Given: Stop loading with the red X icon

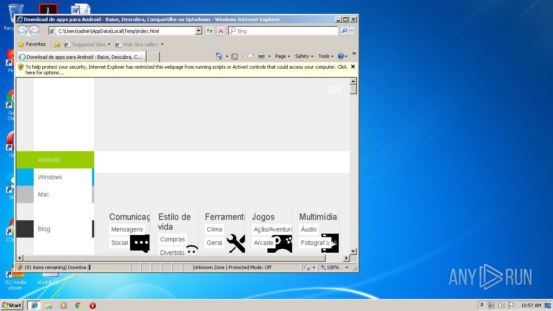Looking at the screenshot, I should [x=221, y=31].
